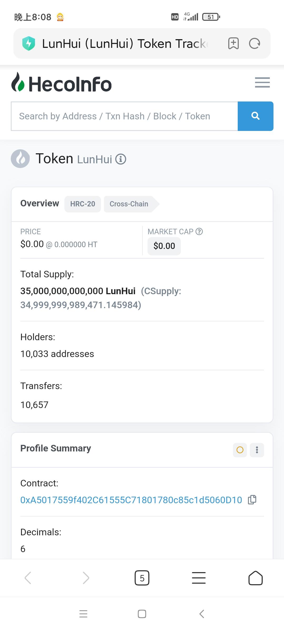Open the HecoInfo hamburger menu
The width and height of the screenshot is (284, 631).
tap(262, 83)
